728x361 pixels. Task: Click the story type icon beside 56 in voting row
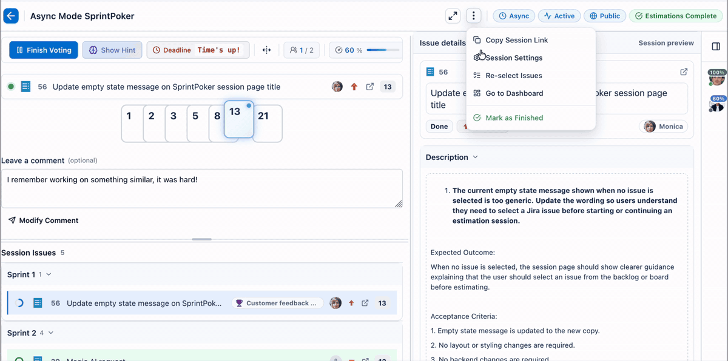[25, 87]
